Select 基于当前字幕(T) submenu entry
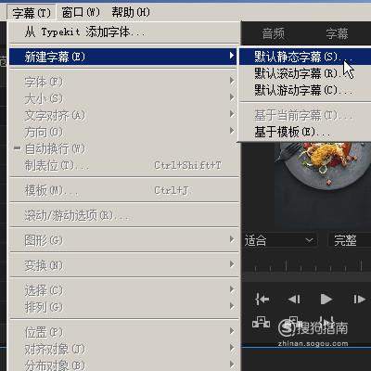371x371 pixels. (x=305, y=116)
